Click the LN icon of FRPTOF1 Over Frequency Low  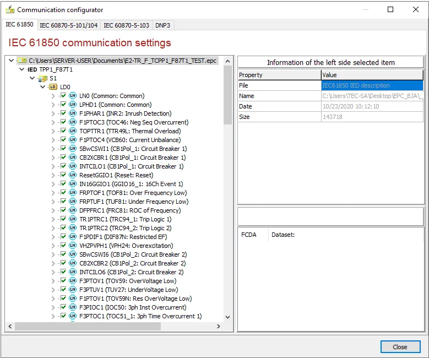tap(73, 193)
